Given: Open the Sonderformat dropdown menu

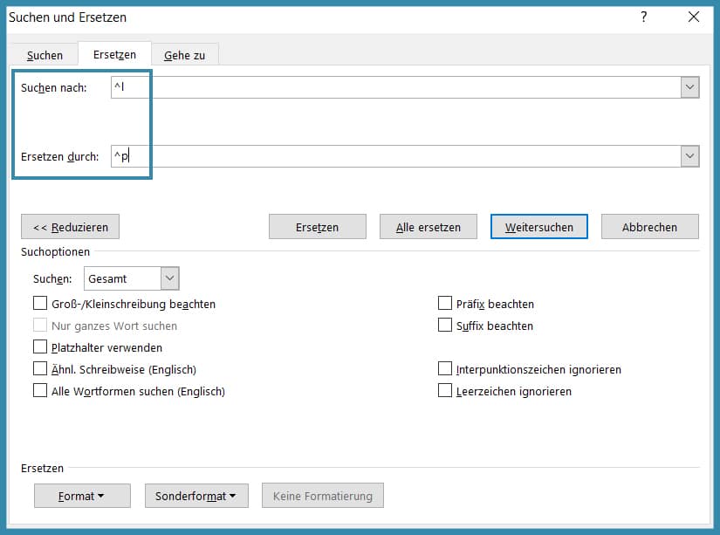Looking at the screenshot, I should pyautogui.click(x=195, y=496).
